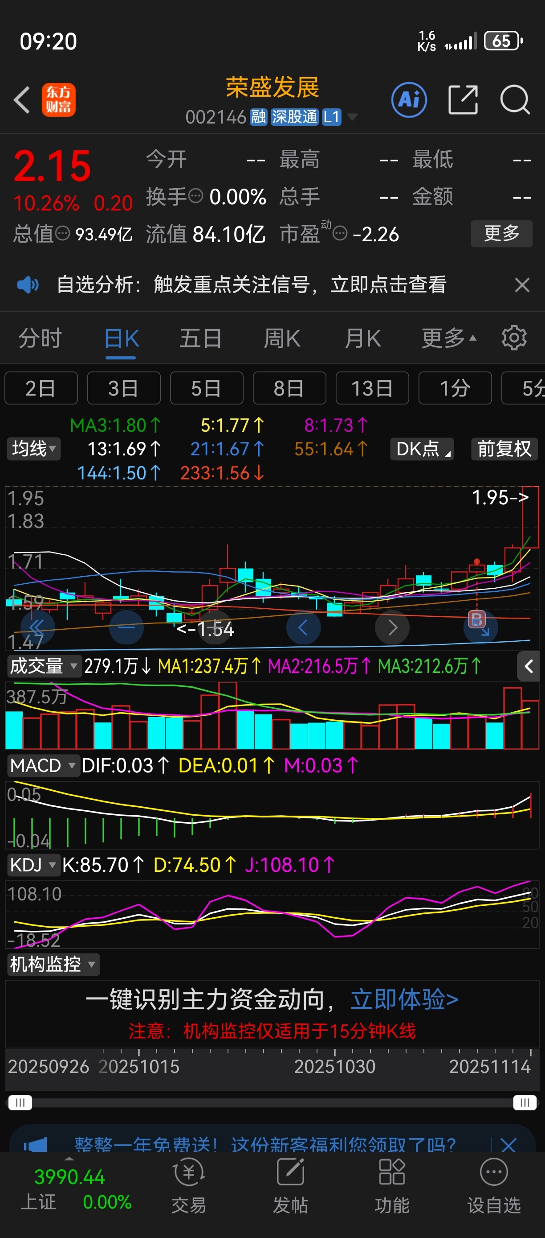Select the 13日 period button
The height and width of the screenshot is (1238, 545).
coord(372,388)
